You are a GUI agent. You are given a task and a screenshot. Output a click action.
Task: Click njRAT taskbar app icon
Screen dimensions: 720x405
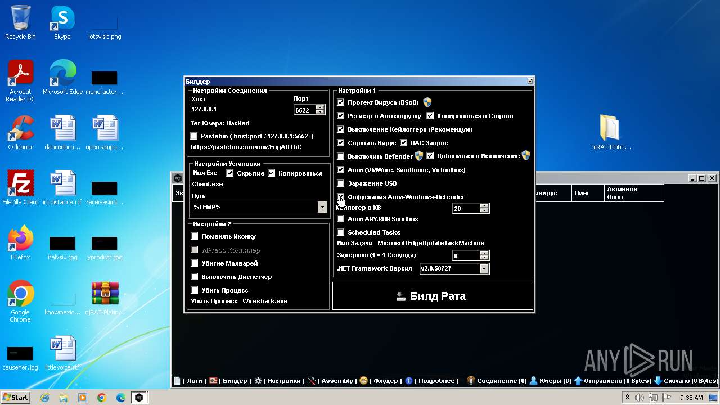coord(138,398)
